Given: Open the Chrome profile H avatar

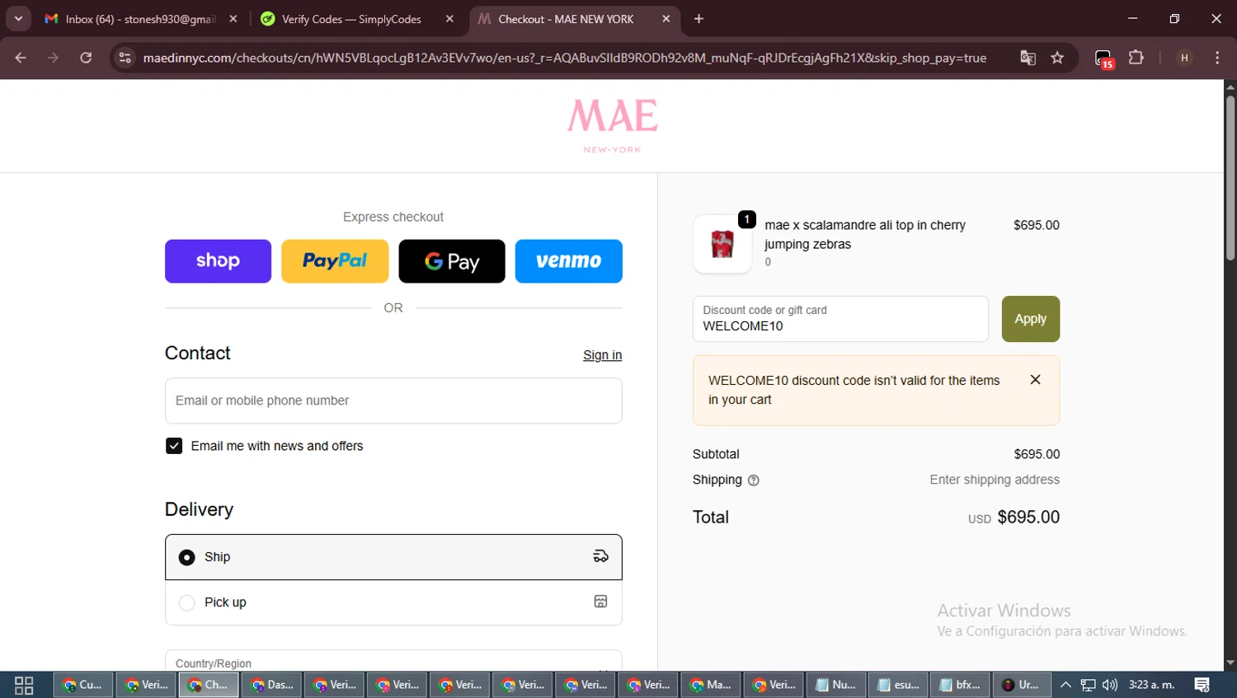Looking at the screenshot, I should point(1184,58).
